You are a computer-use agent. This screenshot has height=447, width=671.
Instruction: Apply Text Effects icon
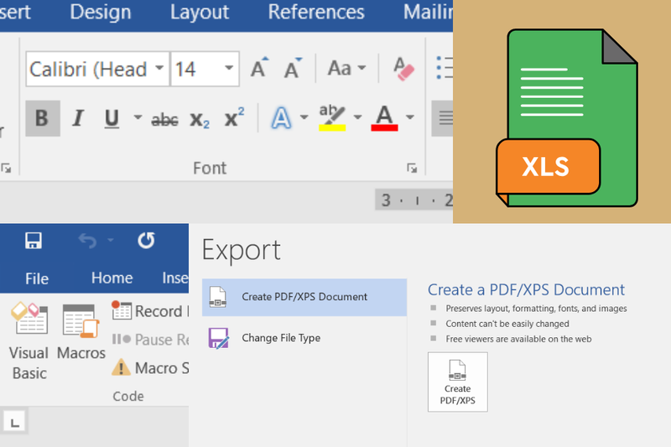[x=281, y=117]
